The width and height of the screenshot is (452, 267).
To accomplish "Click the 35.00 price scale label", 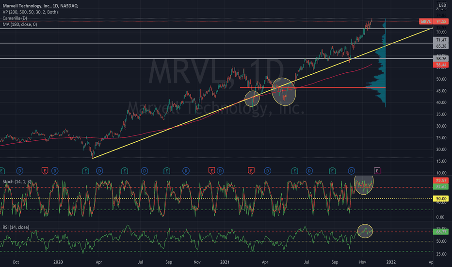I will (441, 114).
